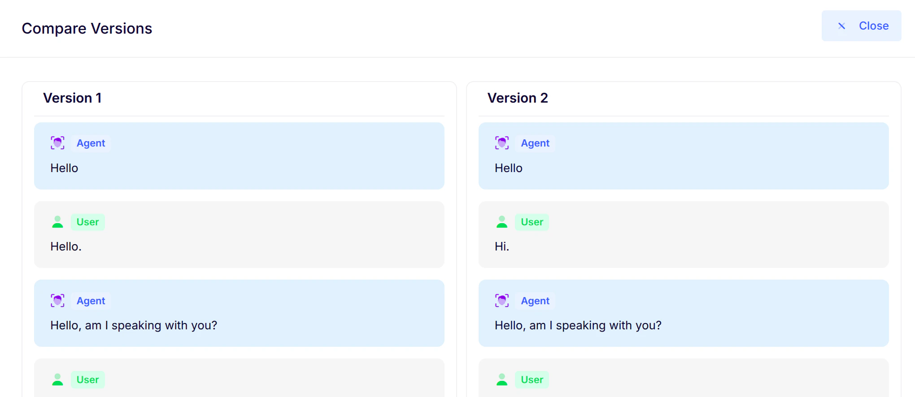This screenshot has width=915, height=397.
Task: Click the bottom user icon in Version 1
Action: [x=57, y=380]
